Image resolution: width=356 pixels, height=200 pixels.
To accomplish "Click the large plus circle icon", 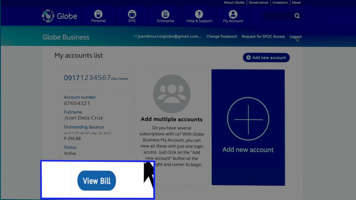I will coord(248,119).
